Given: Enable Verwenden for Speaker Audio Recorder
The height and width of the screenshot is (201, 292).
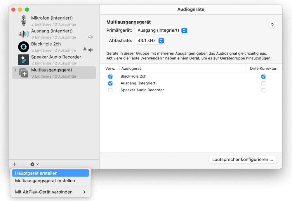Looking at the screenshot, I should tap(110, 90).
